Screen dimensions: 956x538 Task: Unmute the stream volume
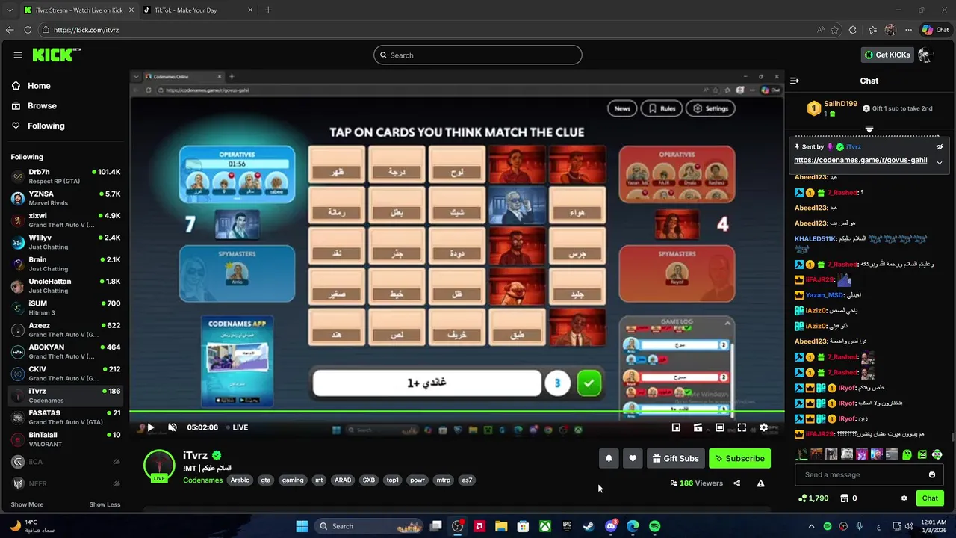(x=173, y=427)
